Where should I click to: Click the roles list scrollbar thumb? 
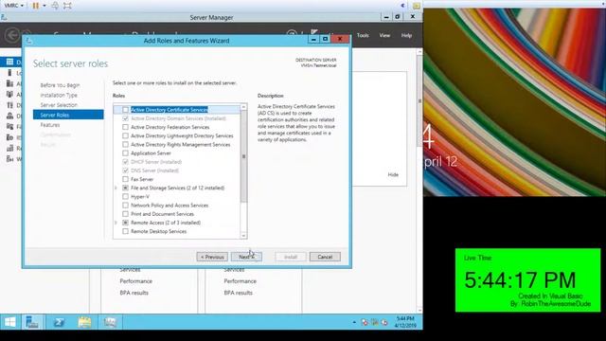coord(243,156)
